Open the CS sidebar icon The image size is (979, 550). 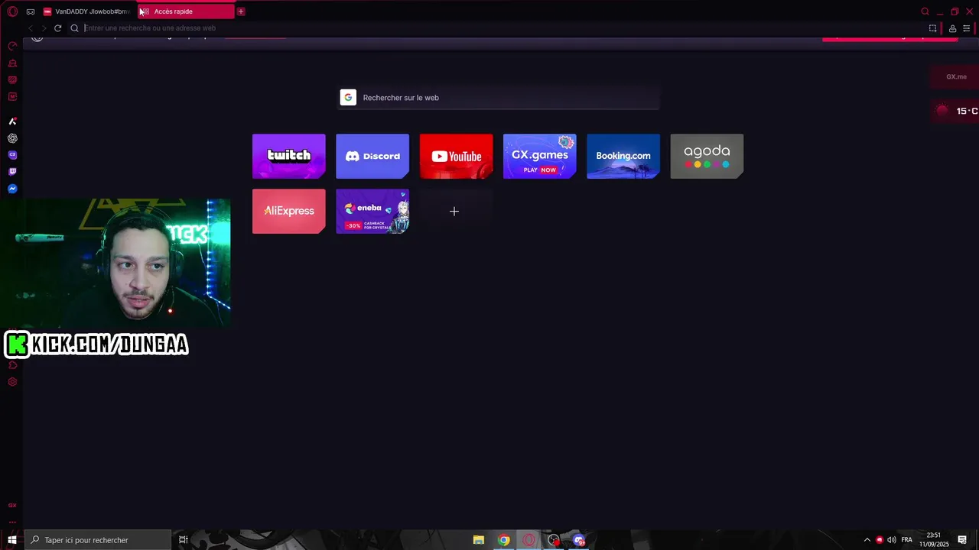(12, 155)
